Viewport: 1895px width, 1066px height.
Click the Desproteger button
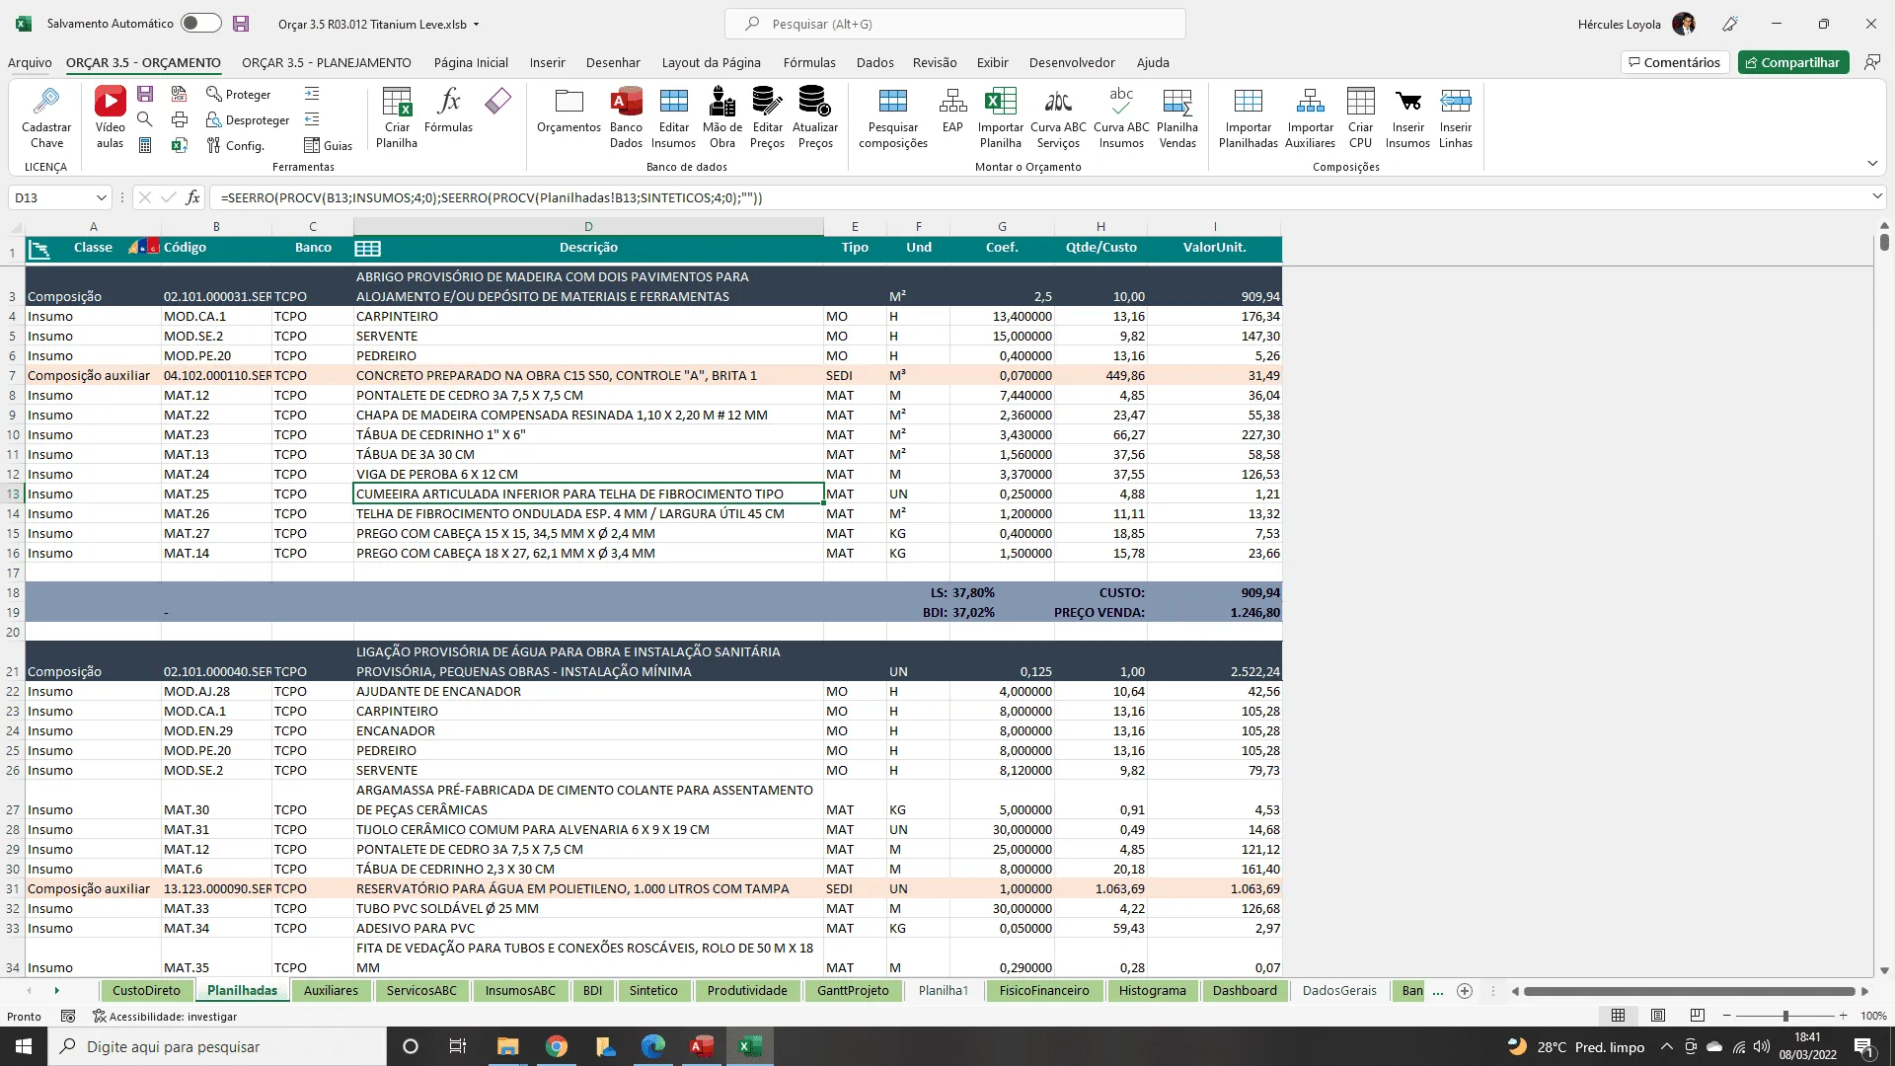(248, 119)
